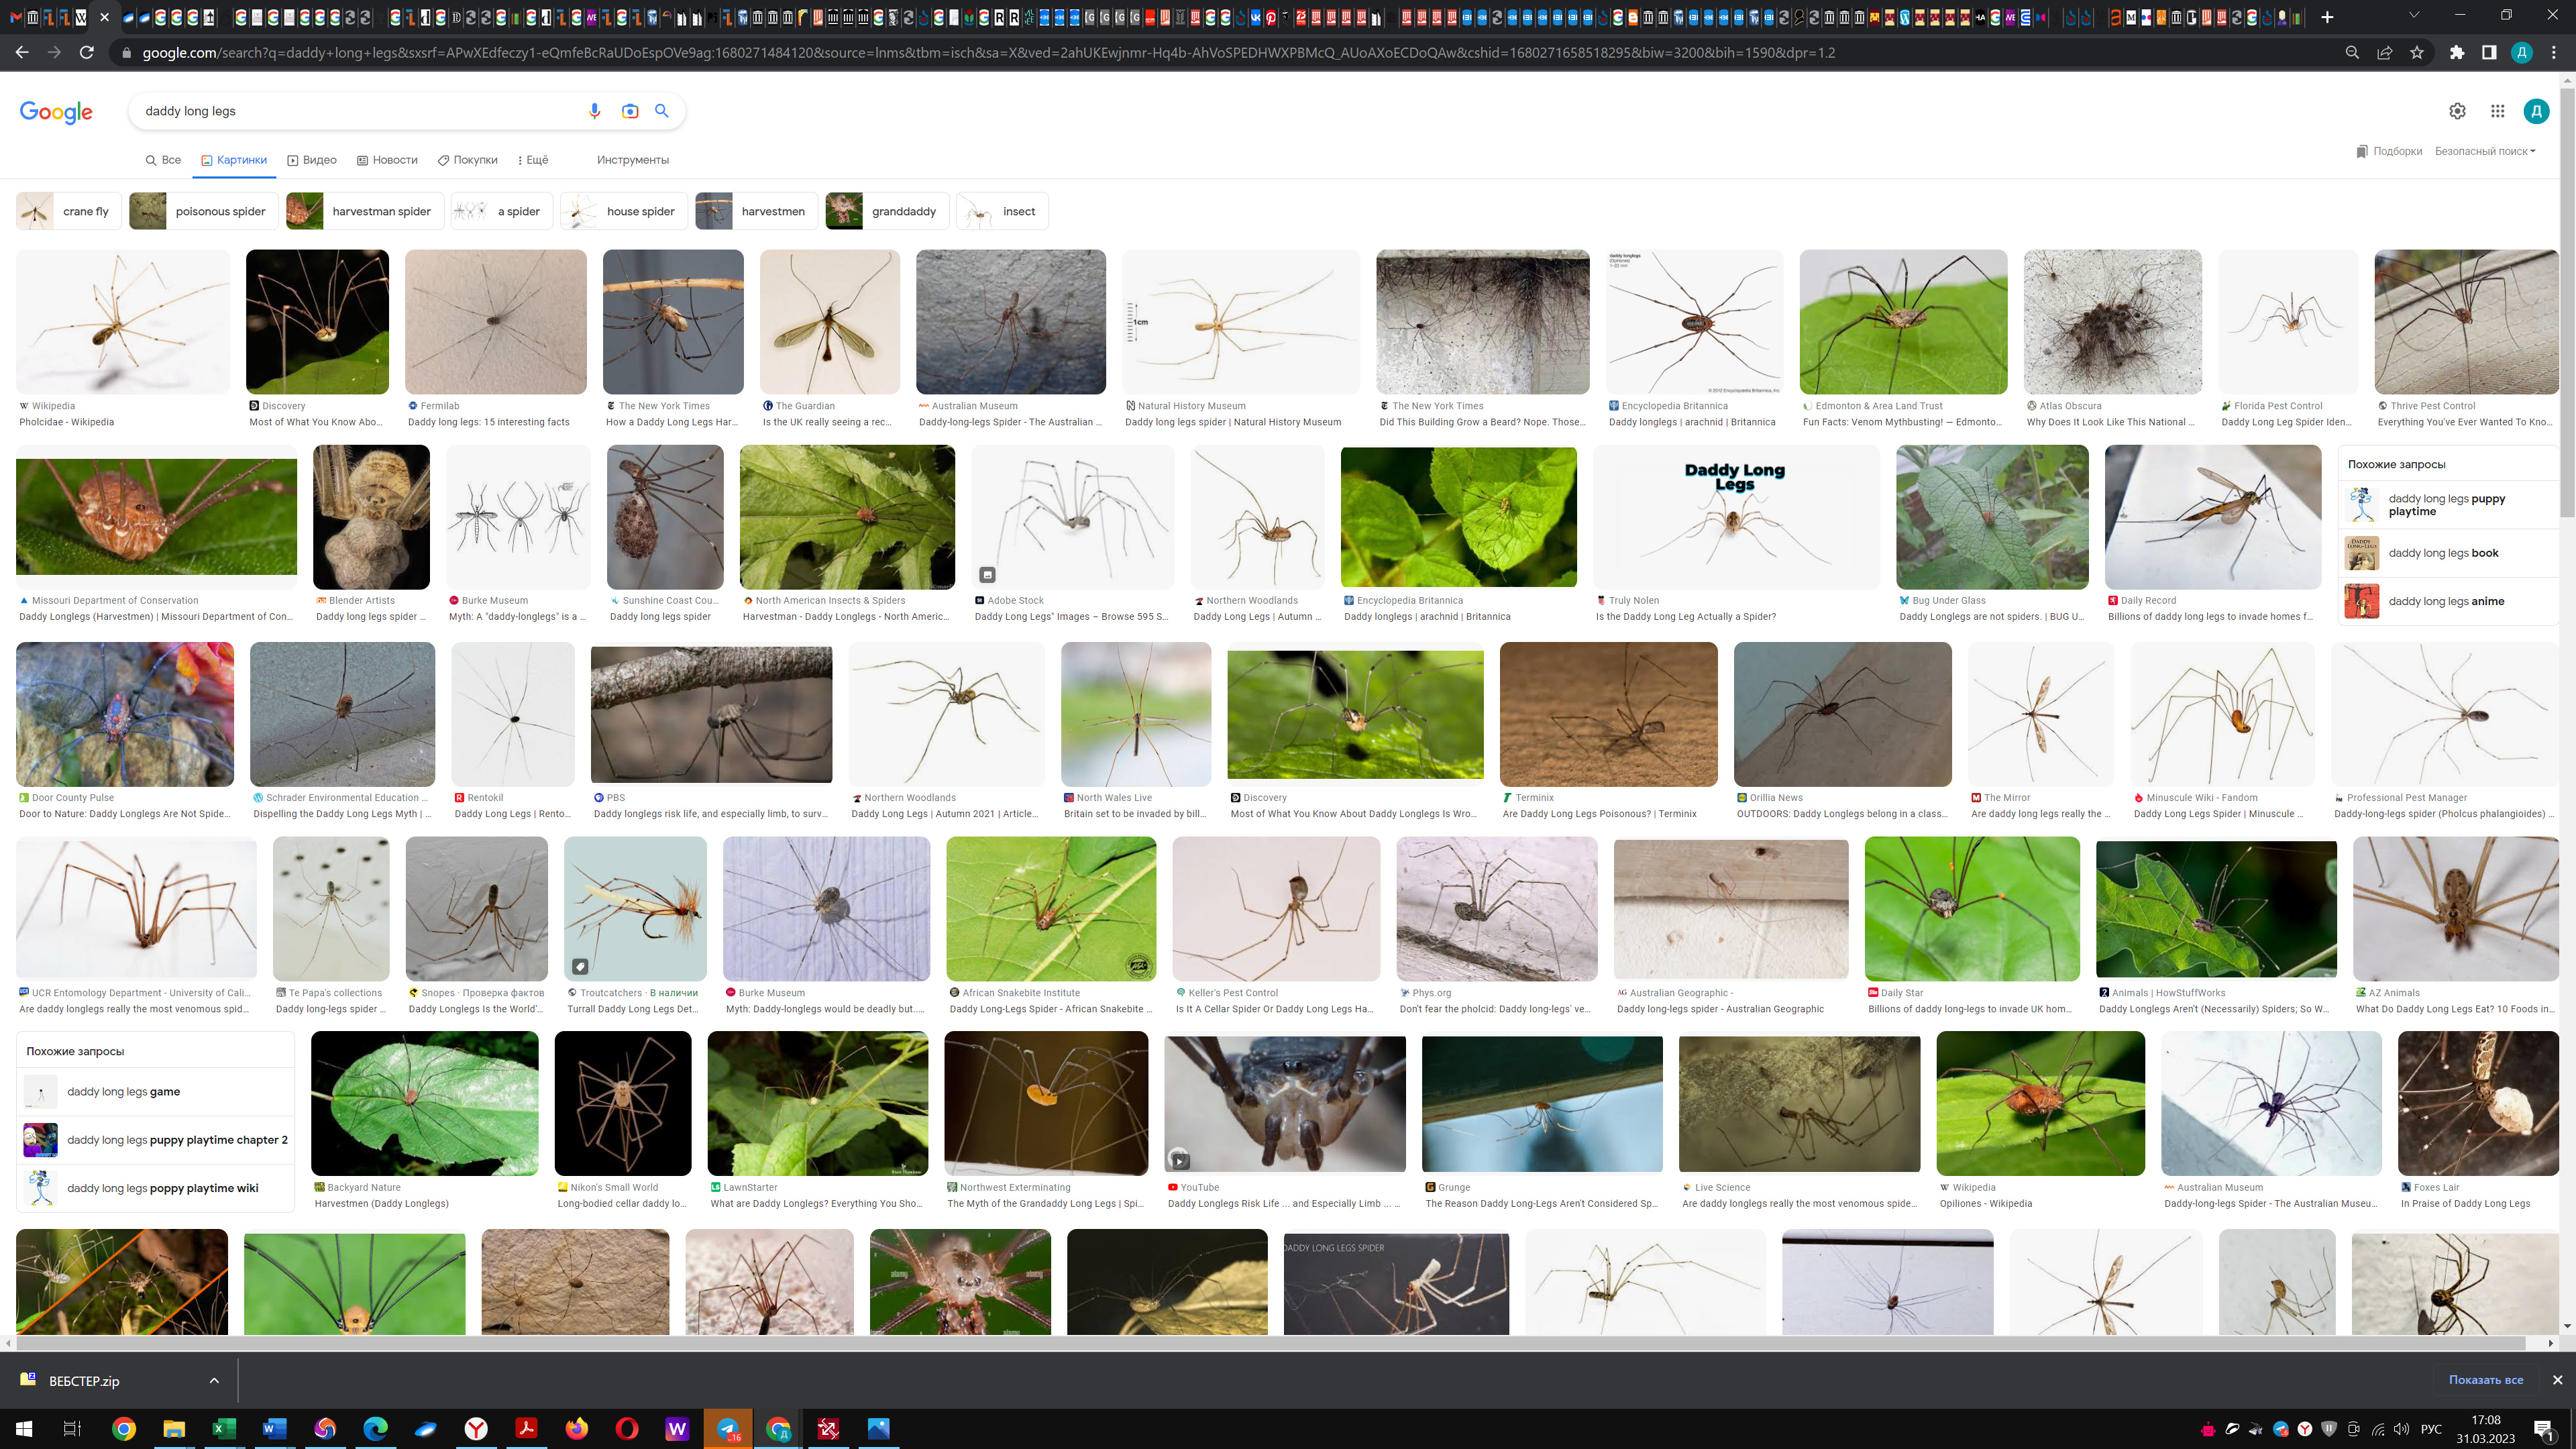Open Подборки collections
The image size is (2576, 1449).
click(2389, 151)
